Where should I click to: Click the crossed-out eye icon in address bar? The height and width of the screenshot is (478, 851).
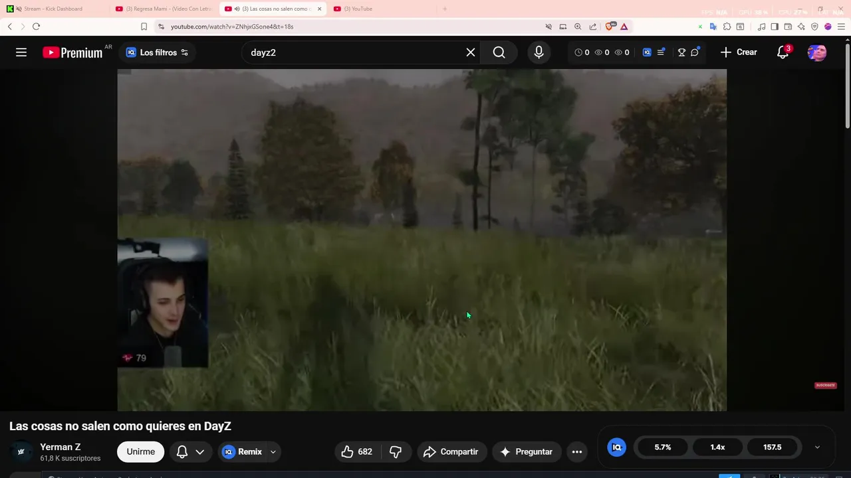coord(548,27)
